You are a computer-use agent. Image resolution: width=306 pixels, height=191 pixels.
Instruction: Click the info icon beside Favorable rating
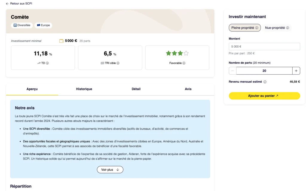pyautogui.click(x=184, y=63)
